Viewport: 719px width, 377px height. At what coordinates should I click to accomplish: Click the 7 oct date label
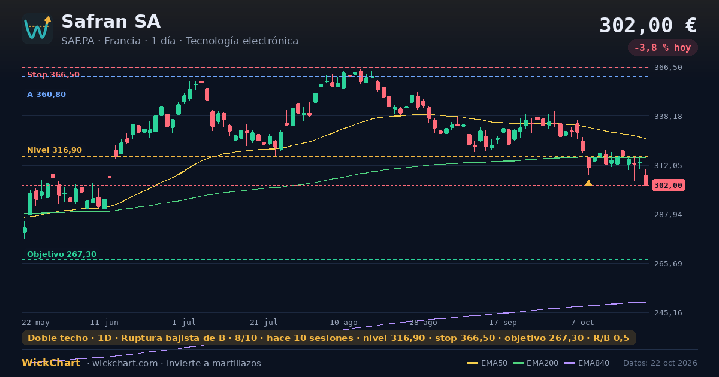pos(582,323)
